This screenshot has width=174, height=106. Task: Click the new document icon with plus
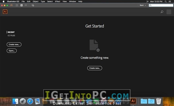click(95, 46)
